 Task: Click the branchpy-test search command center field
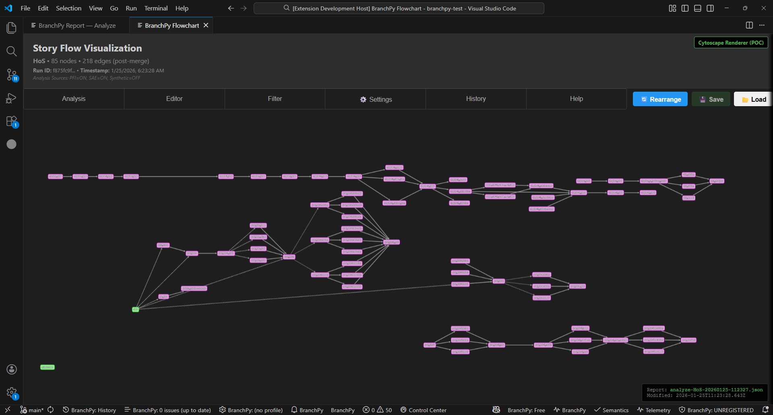pos(399,8)
